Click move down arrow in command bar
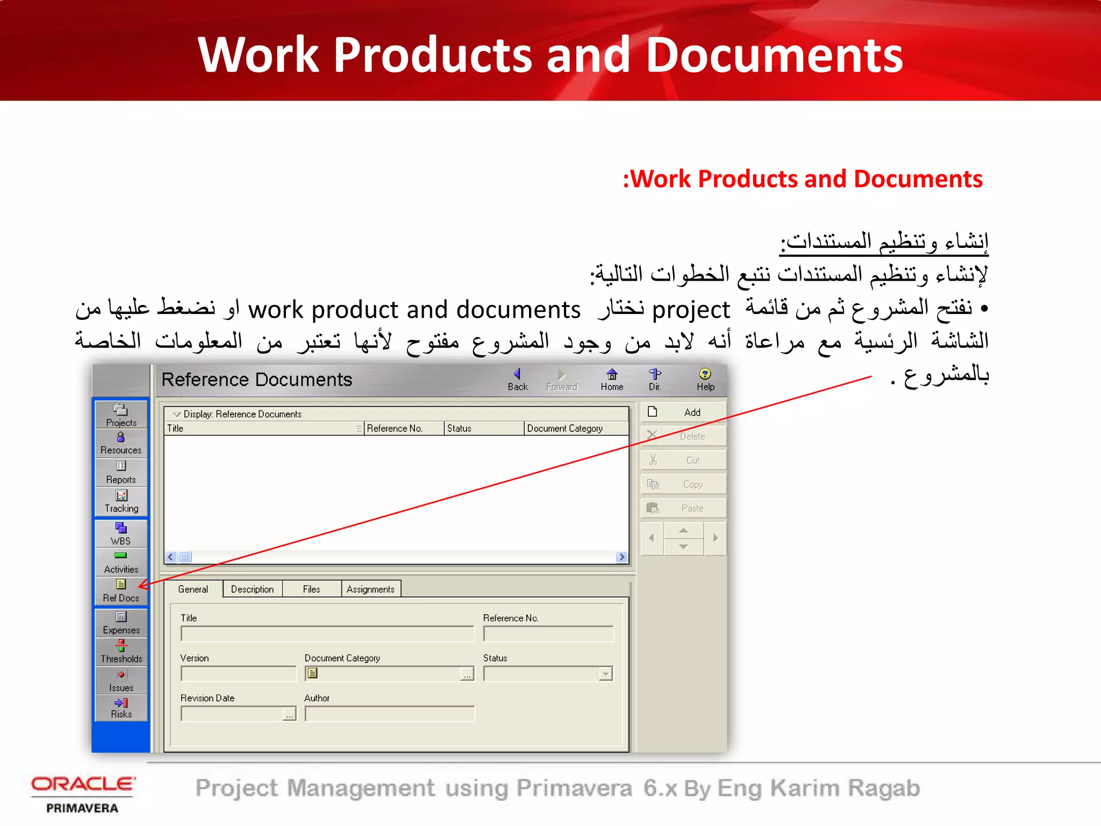The width and height of the screenshot is (1101, 826). (683, 547)
